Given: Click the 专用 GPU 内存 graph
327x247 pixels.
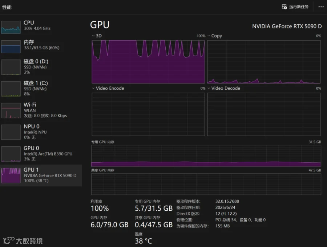Looking at the screenshot, I should tap(206, 156).
